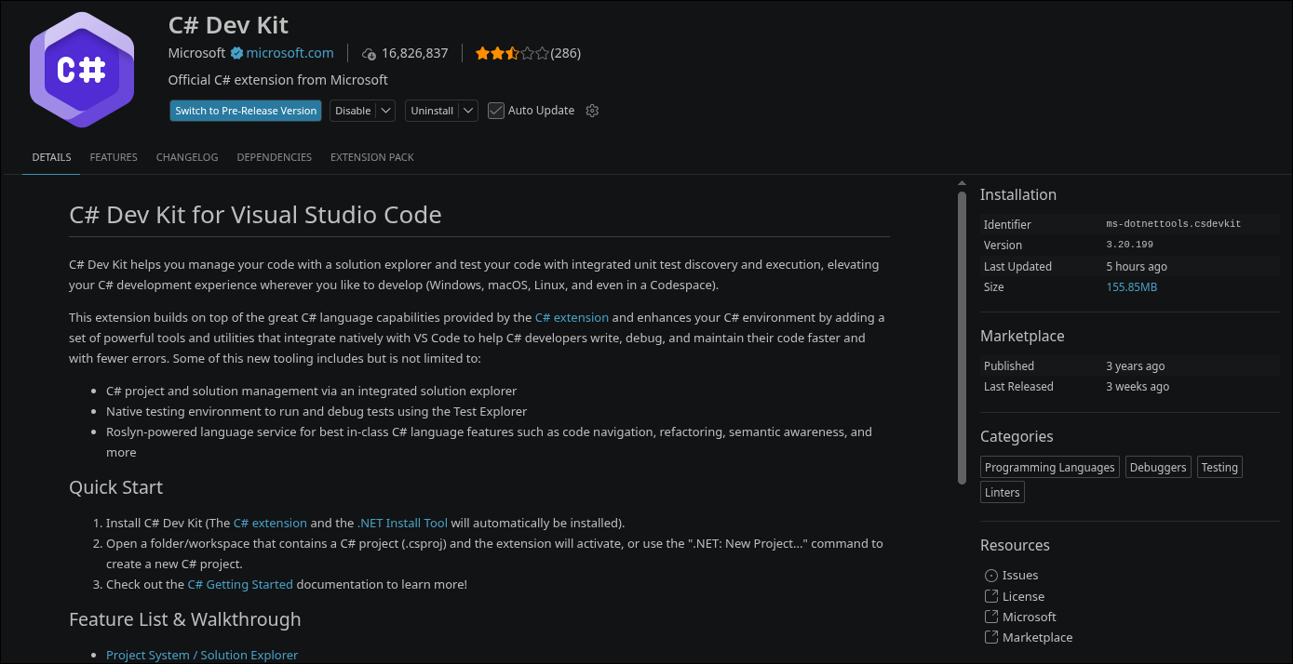The width and height of the screenshot is (1293, 664).
Task: Toggle the Auto Update checkbox
Action: click(496, 111)
